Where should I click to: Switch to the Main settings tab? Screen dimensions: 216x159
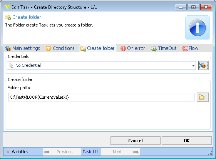(x=23, y=48)
